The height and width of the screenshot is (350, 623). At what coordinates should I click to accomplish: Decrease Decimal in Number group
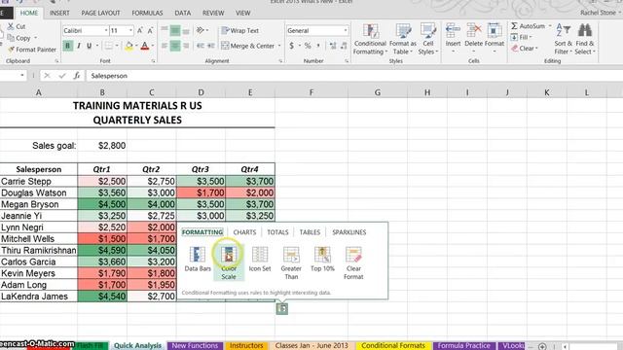pyautogui.click(x=344, y=46)
